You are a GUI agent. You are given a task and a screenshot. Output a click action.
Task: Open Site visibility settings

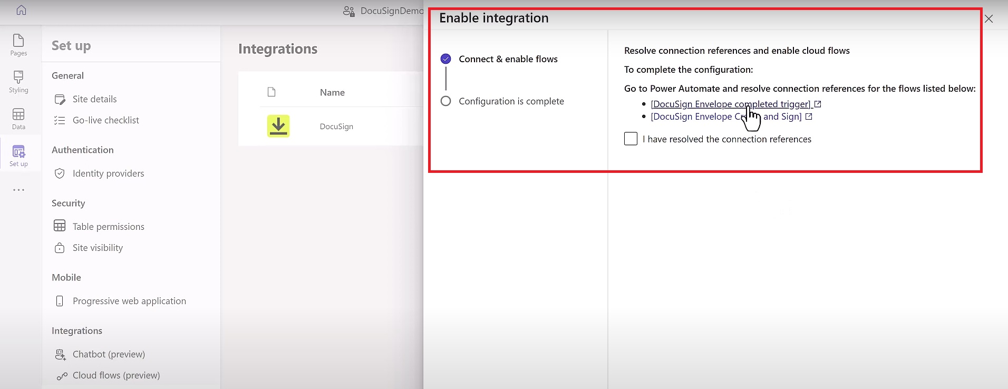98,248
